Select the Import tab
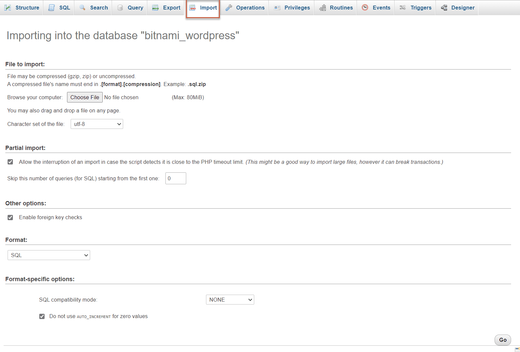 coord(203,8)
